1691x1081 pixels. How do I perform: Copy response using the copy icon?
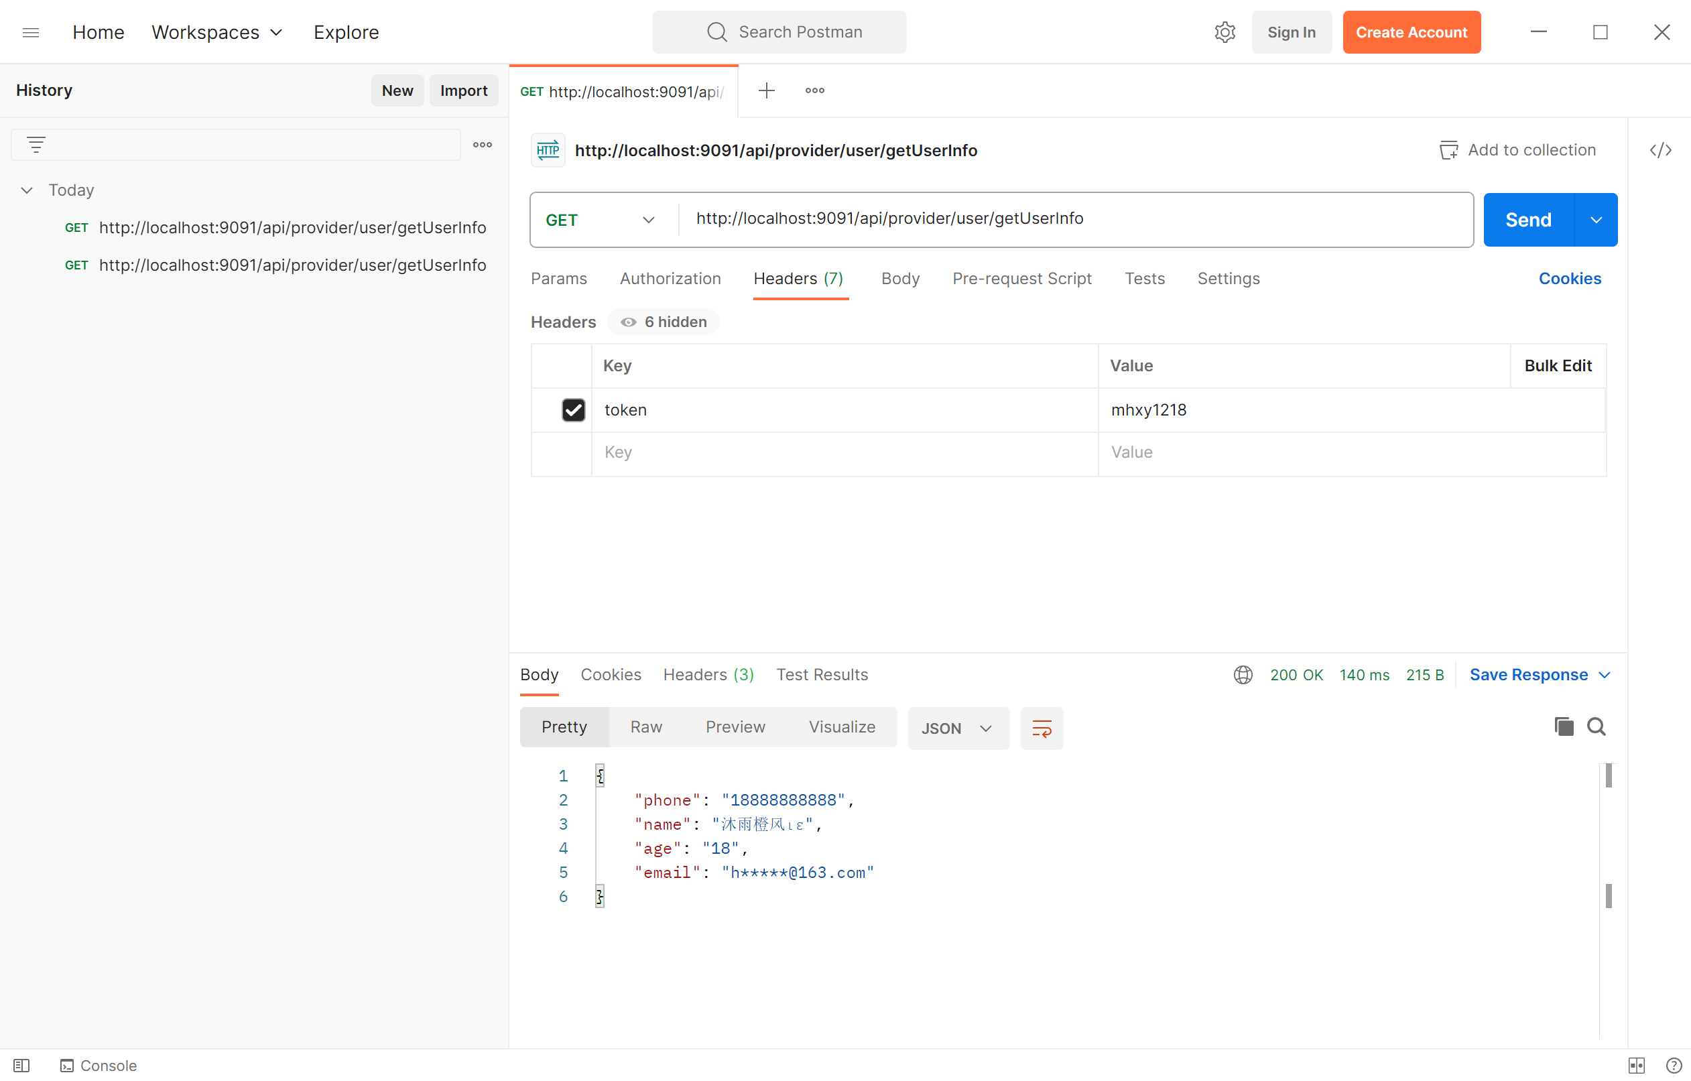point(1563,726)
